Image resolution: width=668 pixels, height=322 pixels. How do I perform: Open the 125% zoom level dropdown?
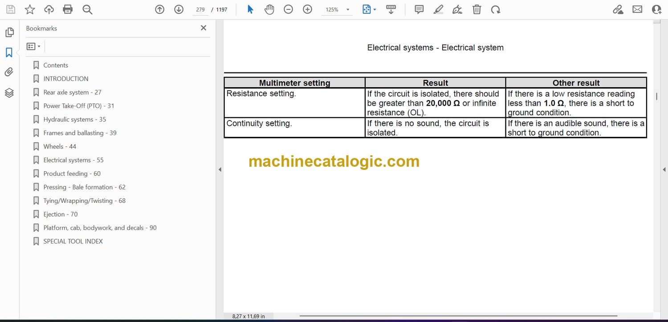[348, 10]
